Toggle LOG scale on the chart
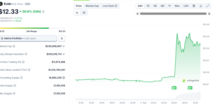Screen dimensions: 214x107 [x=186, y=6]
